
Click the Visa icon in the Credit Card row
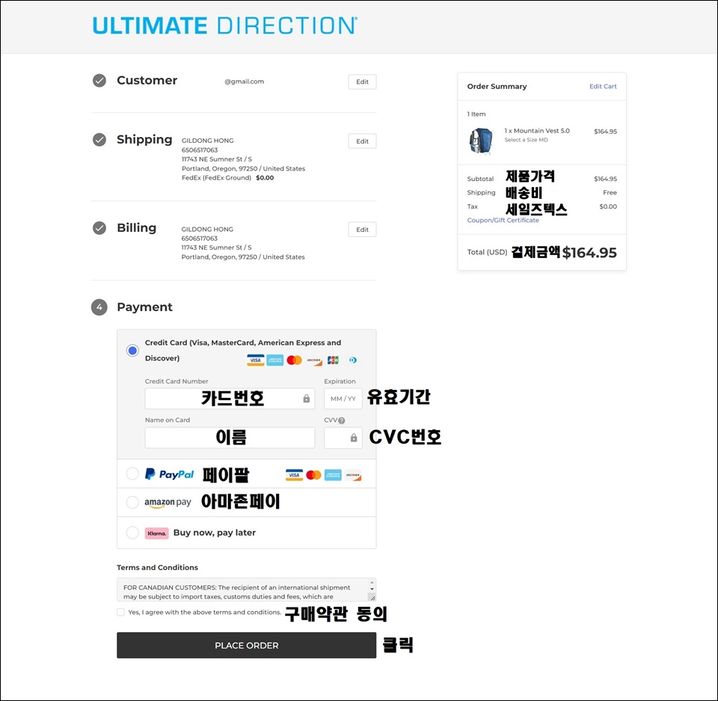coord(256,360)
